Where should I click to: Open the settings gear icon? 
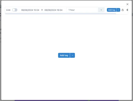coord(127,10)
